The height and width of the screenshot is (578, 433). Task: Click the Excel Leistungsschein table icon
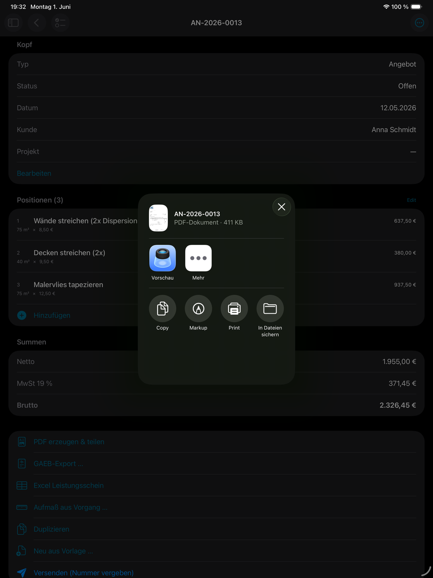click(22, 486)
